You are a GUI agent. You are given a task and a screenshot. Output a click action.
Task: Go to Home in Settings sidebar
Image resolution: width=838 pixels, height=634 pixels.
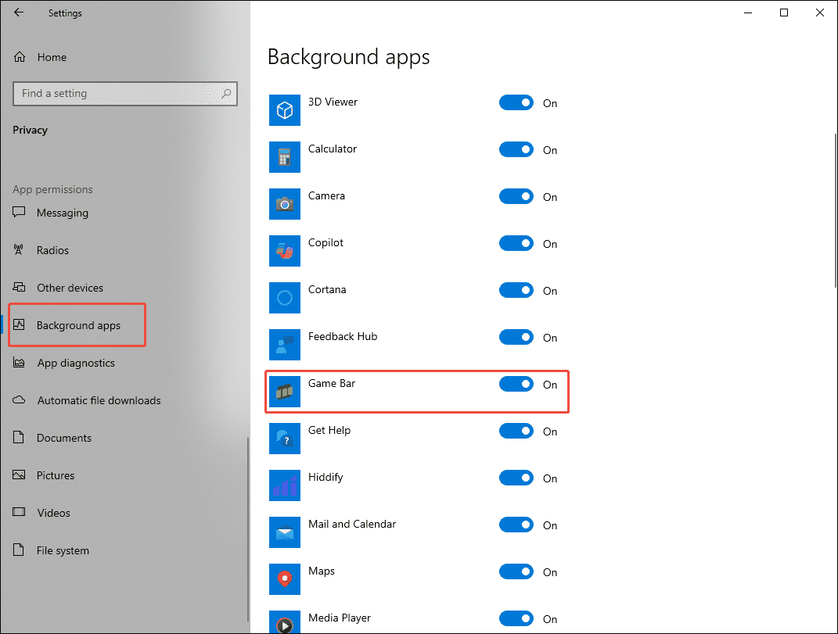(52, 57)
